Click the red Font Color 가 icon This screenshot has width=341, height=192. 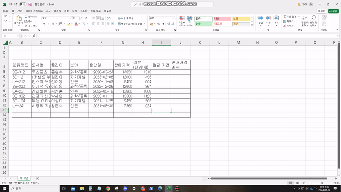point(76,24)
